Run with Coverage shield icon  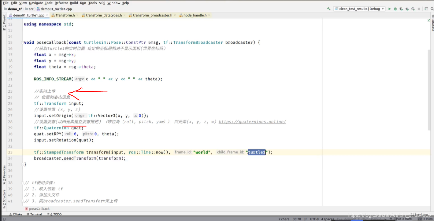click(x=401, y=9)
